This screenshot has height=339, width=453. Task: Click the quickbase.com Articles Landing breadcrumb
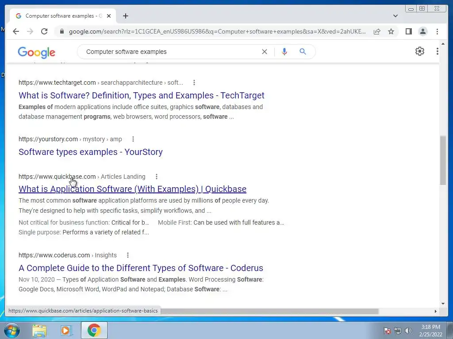coord(82,177)
